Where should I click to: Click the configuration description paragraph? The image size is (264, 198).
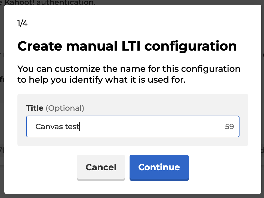pyautogui.click(x=129, y=74)
